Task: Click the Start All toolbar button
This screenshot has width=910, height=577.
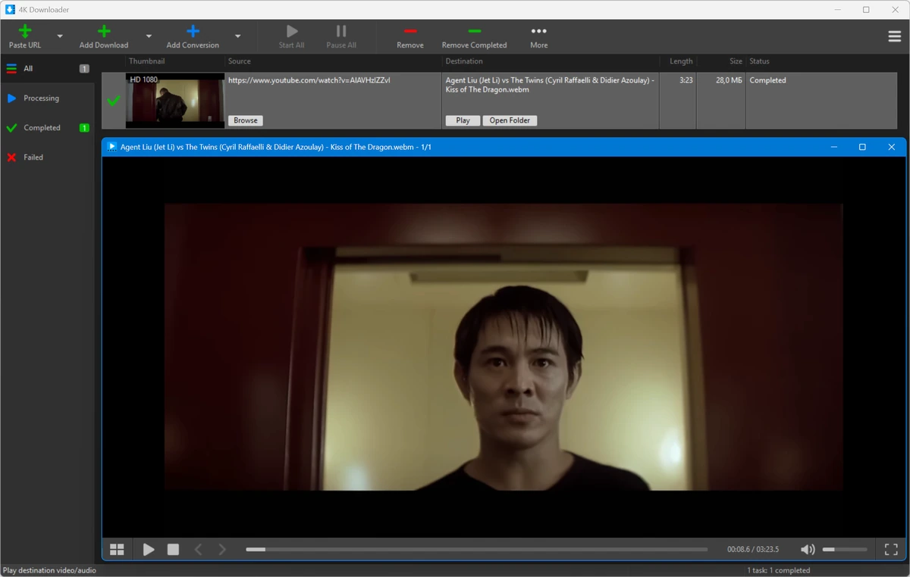Action: pyautogui.click(x=292, y=36)
